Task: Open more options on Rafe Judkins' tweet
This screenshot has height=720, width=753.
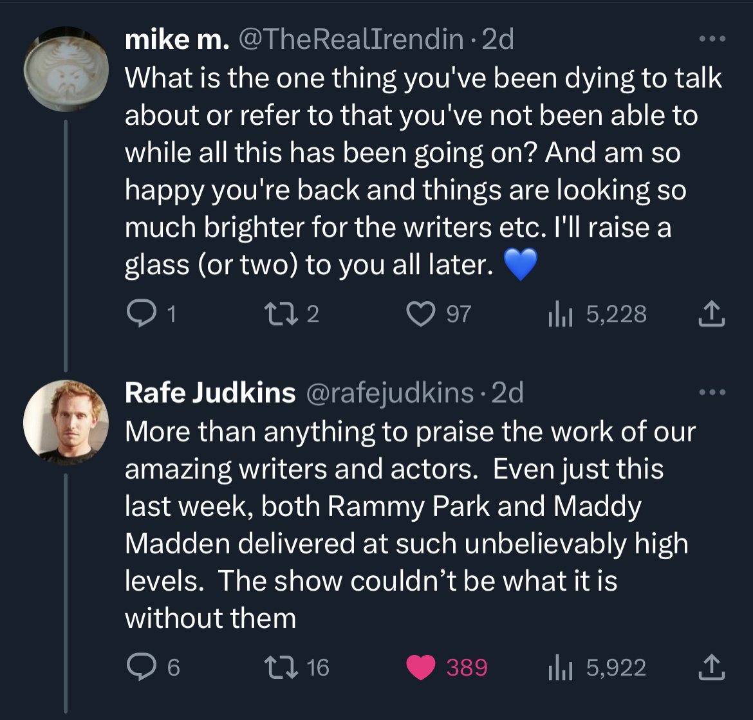Action: [713, 392]
